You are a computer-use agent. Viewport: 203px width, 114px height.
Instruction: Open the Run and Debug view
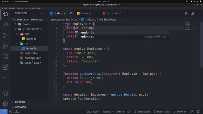5,46
